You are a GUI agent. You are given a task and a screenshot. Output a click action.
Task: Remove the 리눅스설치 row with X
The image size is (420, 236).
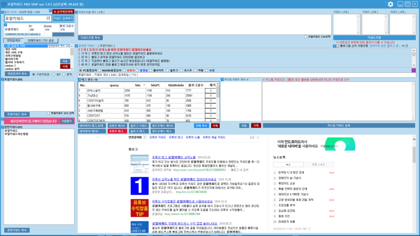211,91
